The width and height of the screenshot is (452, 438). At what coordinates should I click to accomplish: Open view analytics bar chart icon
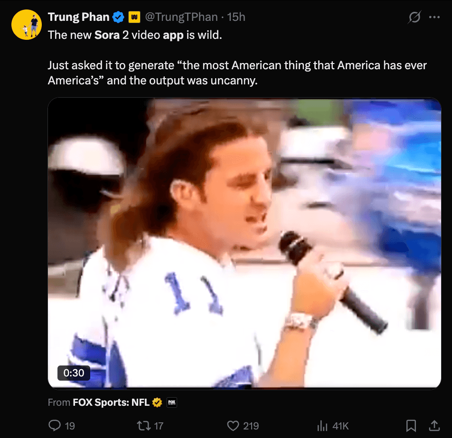323,425
